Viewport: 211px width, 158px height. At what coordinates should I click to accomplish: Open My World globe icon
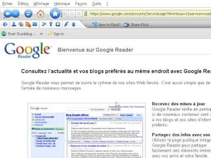(x=5, y=24)
